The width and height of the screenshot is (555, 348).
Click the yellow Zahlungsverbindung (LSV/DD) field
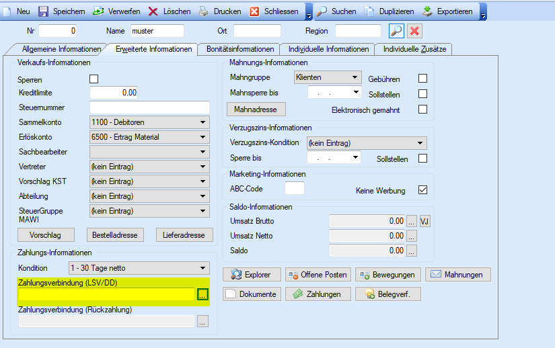[106, 294]
